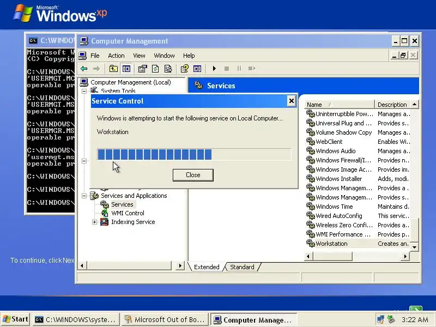
Task: Open the Window menu
Action: [x=165, y=56]
